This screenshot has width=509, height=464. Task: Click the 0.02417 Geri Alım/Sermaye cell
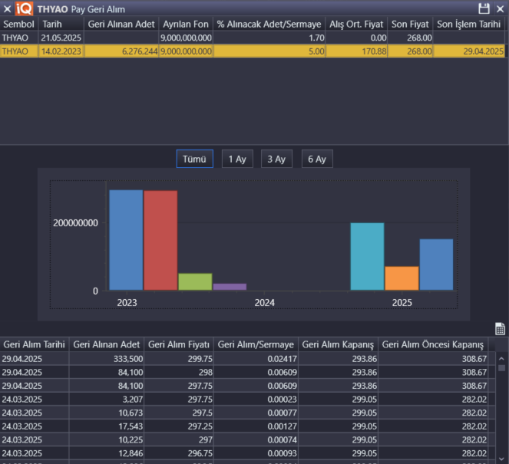[256, 359]
